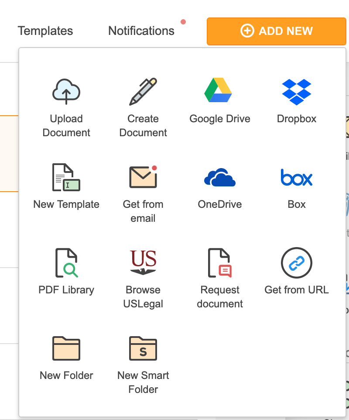The height and width of the screenshot is (420, 349).
Task: Open the Get from email envelope icon
Action: tap(143, 176)
